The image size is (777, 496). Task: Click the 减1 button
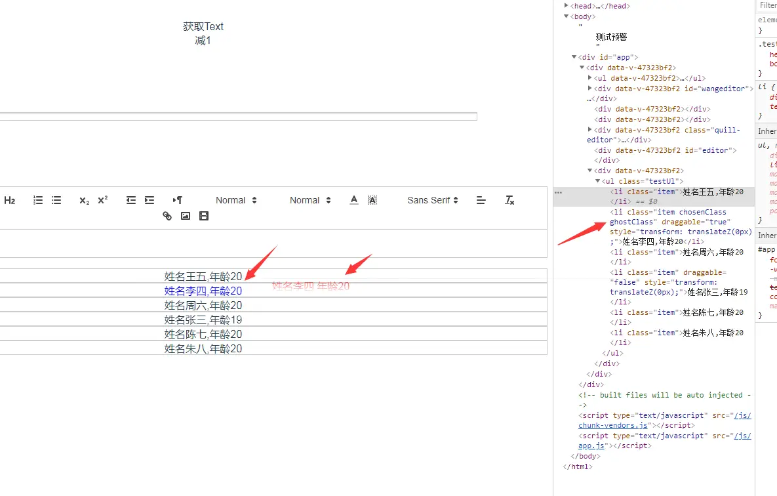pos(203,41)
